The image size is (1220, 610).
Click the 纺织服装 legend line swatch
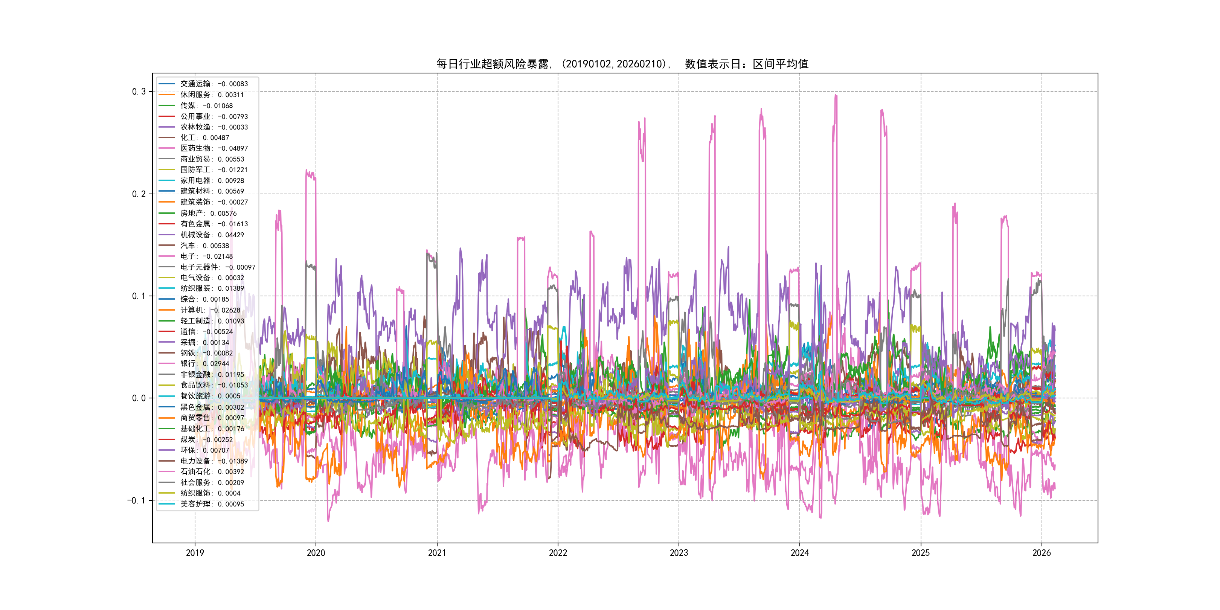[x=167, y=288]
